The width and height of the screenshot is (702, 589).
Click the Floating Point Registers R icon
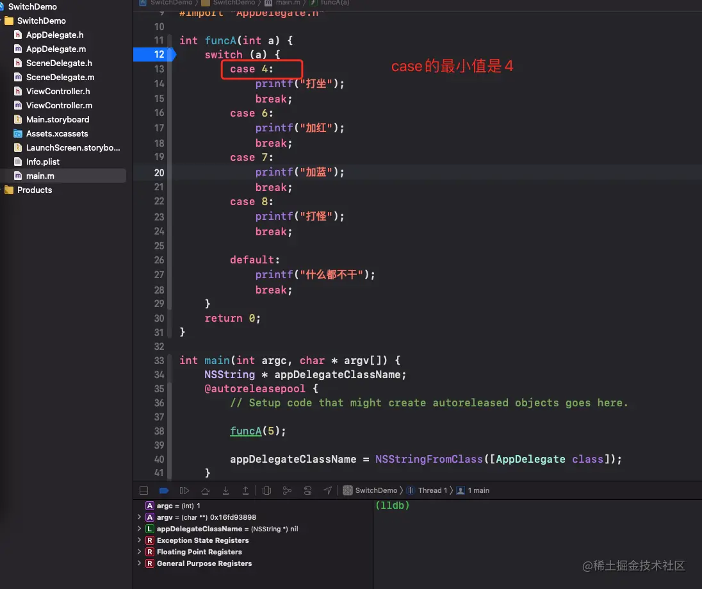tap(150, 552)
